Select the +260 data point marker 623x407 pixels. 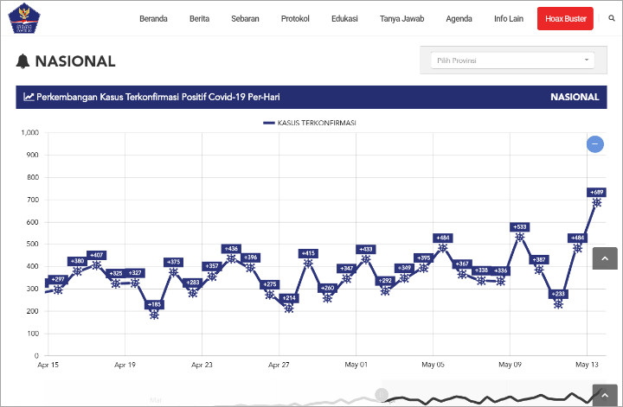pos(327,298)
